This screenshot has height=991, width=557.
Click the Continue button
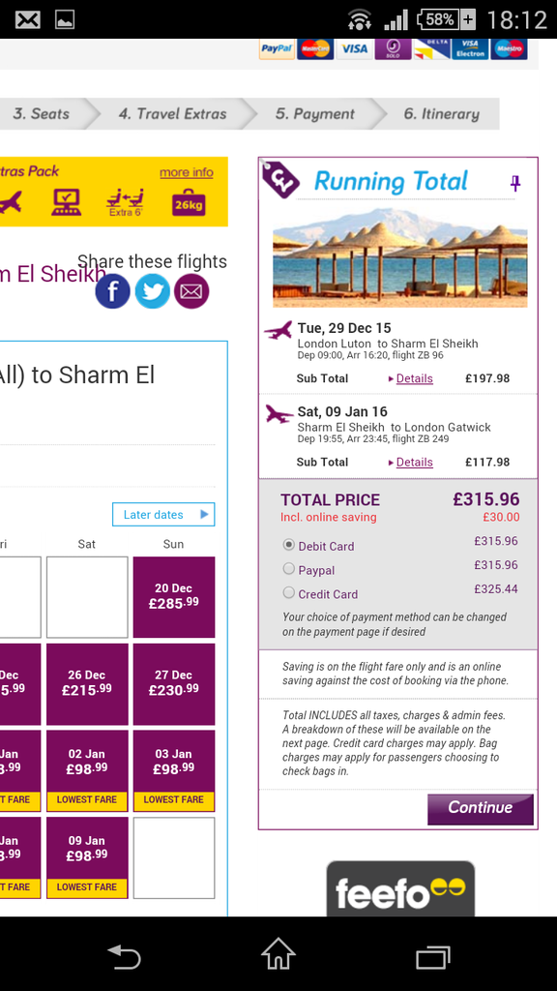pyautogui.click(x=481, y=809)
